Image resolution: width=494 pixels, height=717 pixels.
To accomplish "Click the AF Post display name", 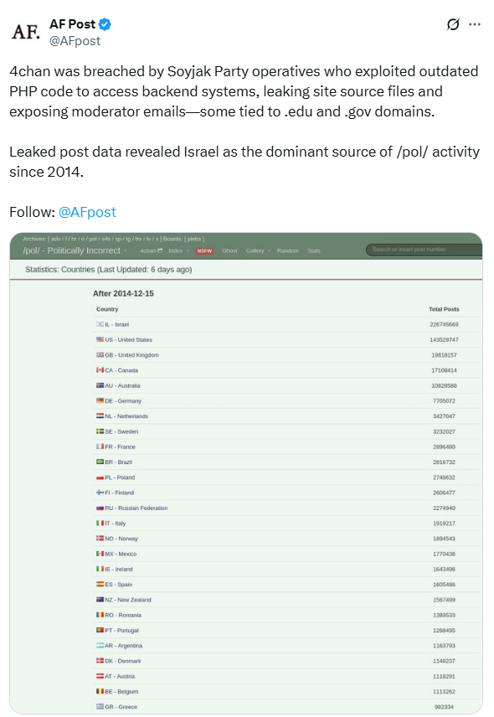I will pos(72,24).
